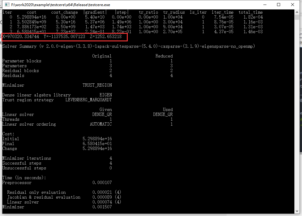Viewport: 302px width, 216px height.
Task: Click the 'cost' column header
Action: [x=31, y=12]
